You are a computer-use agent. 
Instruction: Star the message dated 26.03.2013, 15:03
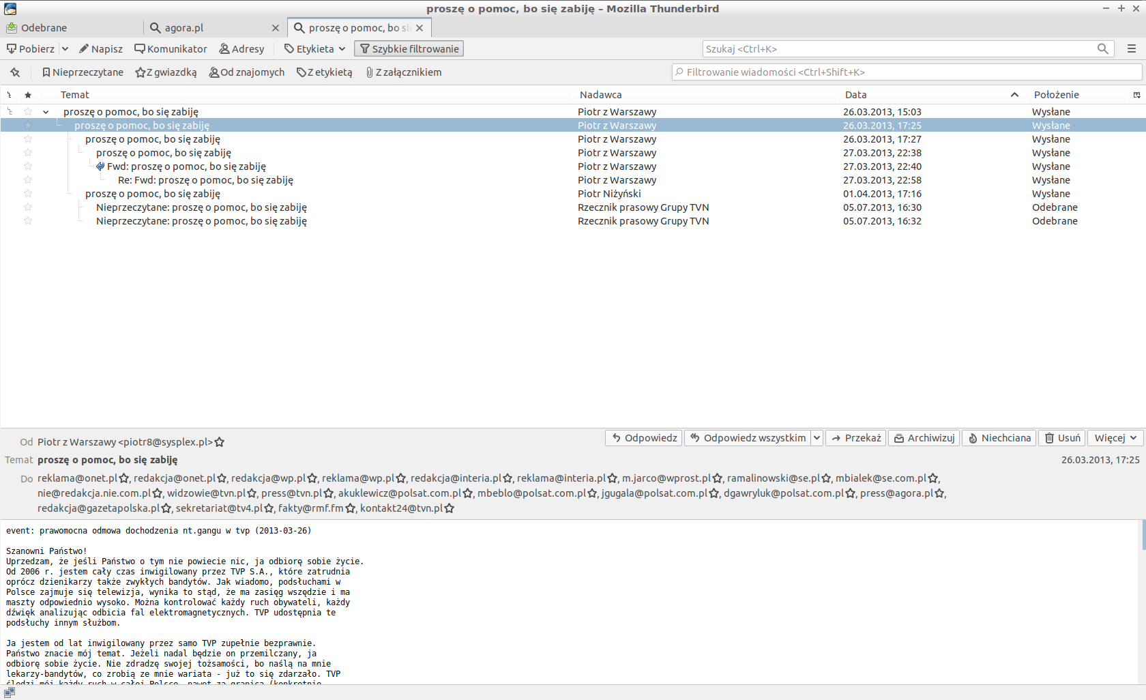pyautogui.click(x=28, y=112)
